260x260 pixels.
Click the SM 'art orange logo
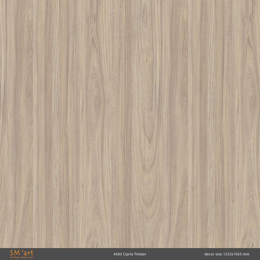pos(22,253)
